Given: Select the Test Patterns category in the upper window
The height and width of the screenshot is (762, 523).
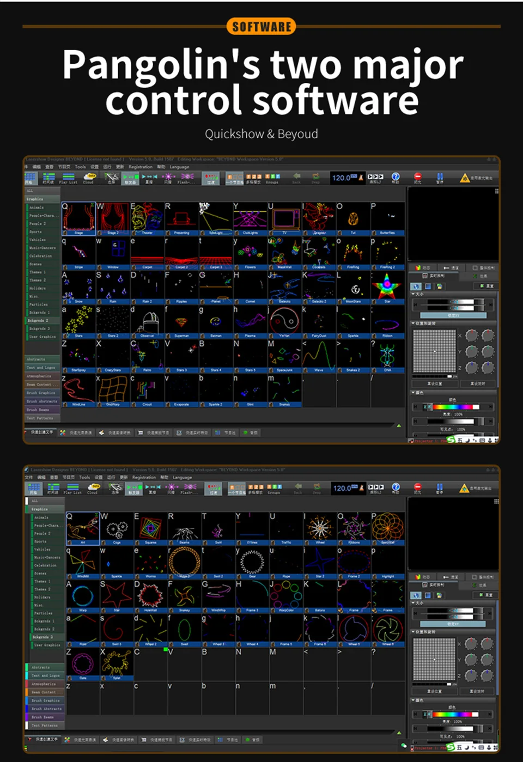Looking at the screenshot, I should coord(42,418).
